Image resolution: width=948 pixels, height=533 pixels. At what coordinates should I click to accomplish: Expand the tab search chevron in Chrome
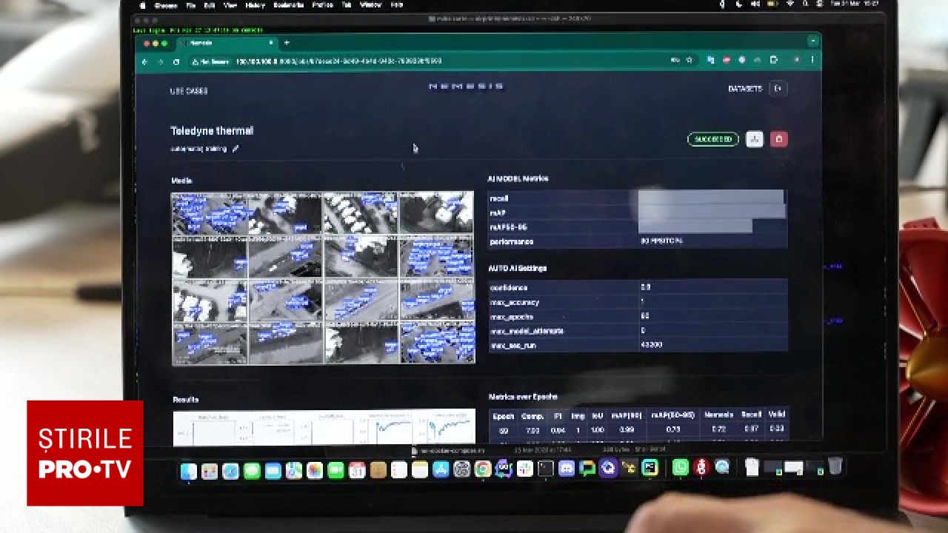(x=813, y=41)
